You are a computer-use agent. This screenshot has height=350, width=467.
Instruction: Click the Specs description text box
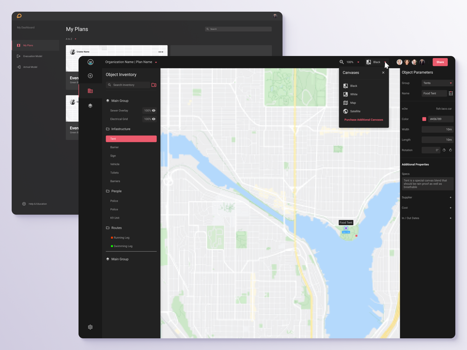(x=428, y=184)
